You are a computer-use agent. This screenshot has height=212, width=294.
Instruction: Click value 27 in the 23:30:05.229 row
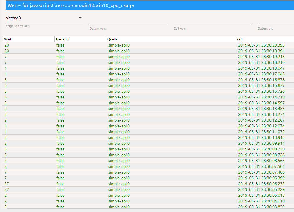pos(7,189)
